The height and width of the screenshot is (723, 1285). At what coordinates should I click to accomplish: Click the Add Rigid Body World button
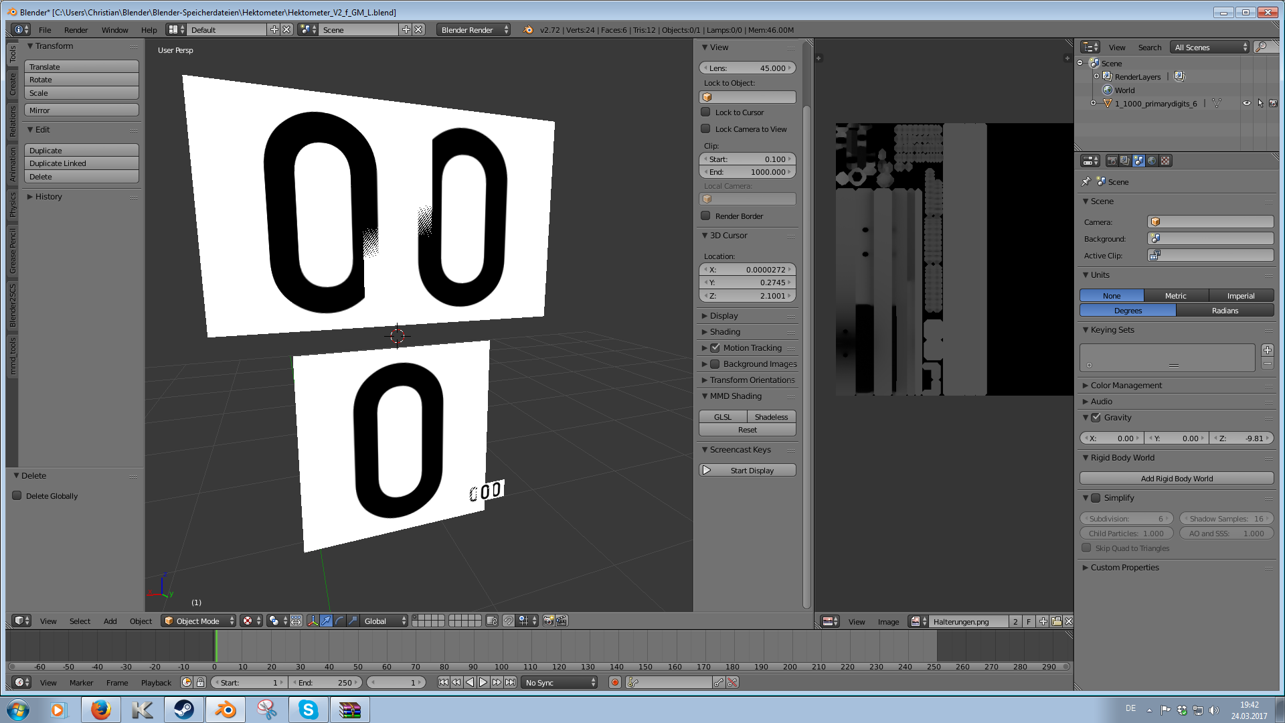1176,479
